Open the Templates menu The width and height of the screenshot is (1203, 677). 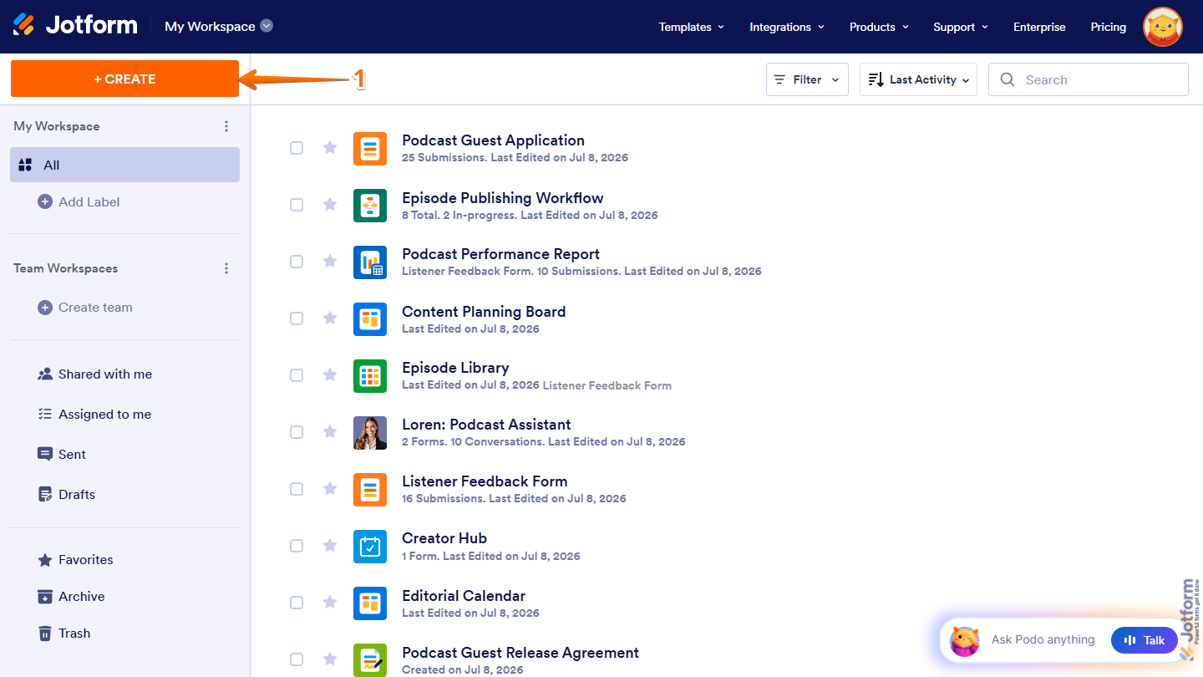click(x=691, y=27)
